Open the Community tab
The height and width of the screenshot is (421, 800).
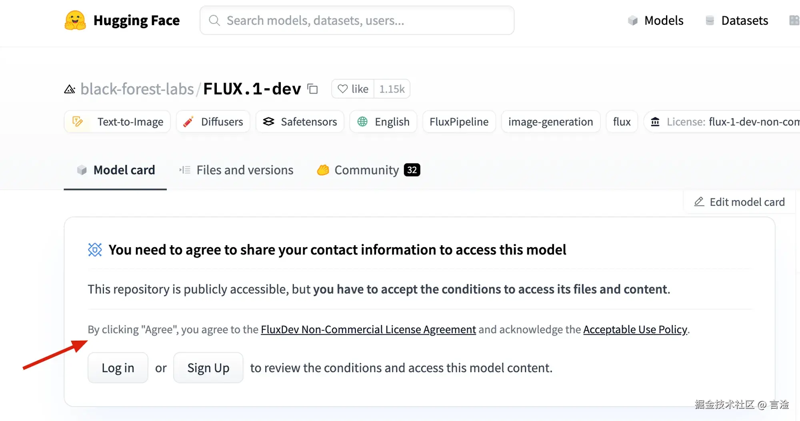368,170
